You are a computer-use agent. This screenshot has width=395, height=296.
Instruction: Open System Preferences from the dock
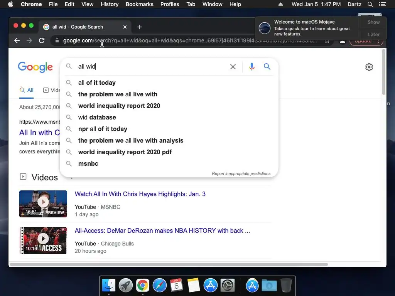(x=228, y=286)
